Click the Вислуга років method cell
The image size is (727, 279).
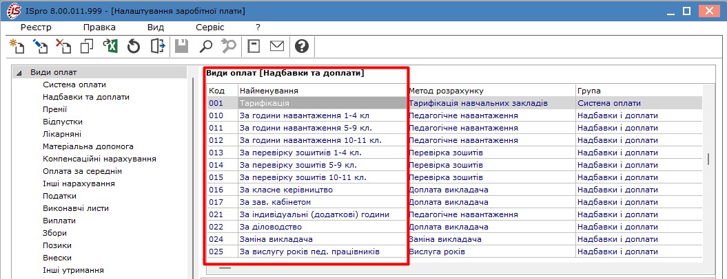(x=491, y=252)
